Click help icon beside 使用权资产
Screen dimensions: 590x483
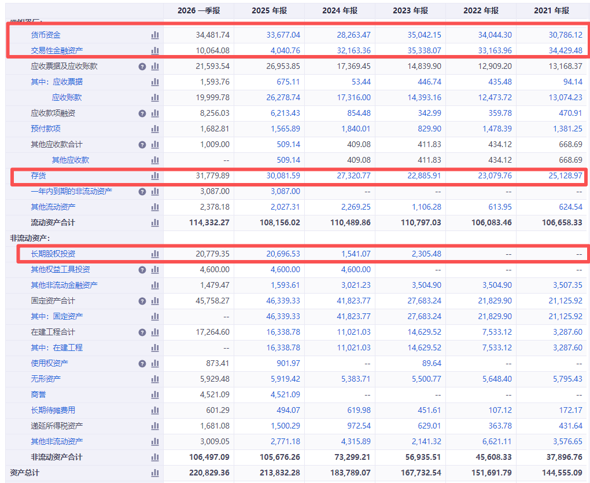point(142,364)
